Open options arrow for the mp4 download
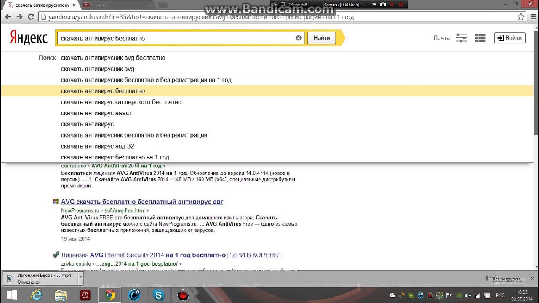The width and height of the screenshot is (539, 303). click(80, 278)
